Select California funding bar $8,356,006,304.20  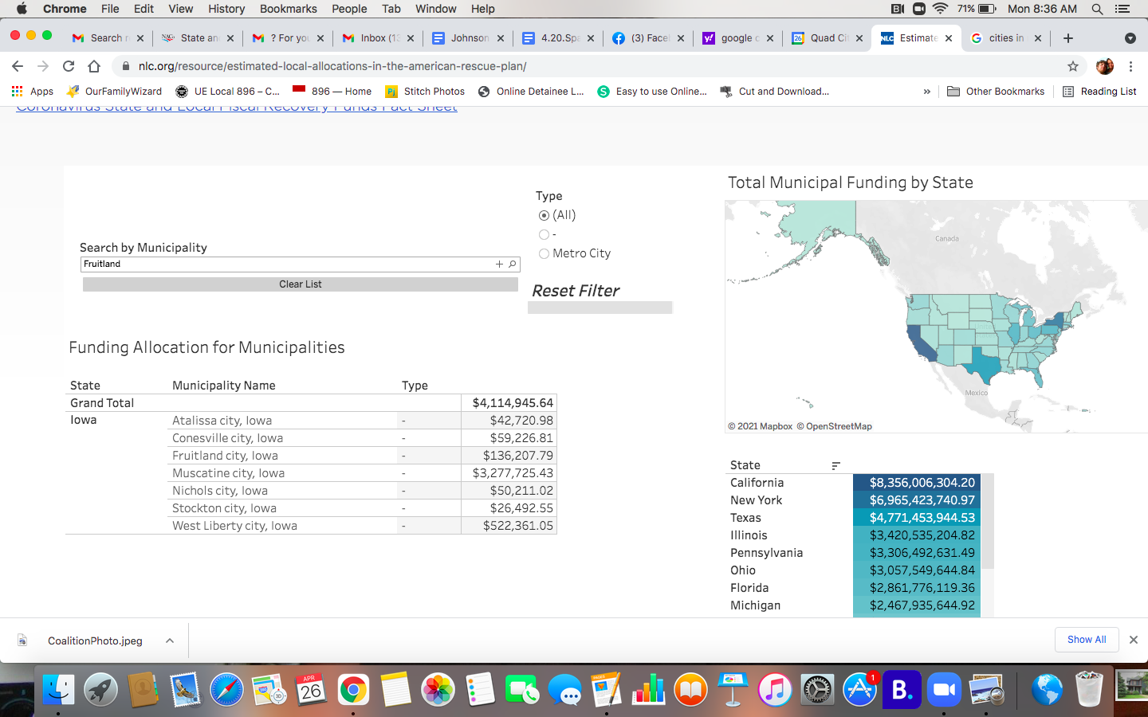(x=917, y=483)
